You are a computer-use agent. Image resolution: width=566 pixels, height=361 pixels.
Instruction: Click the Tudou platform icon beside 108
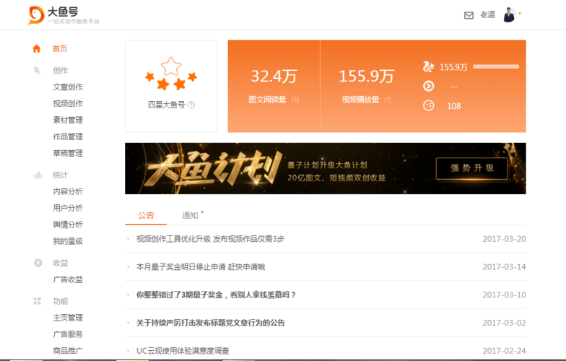tap(429, 105)
